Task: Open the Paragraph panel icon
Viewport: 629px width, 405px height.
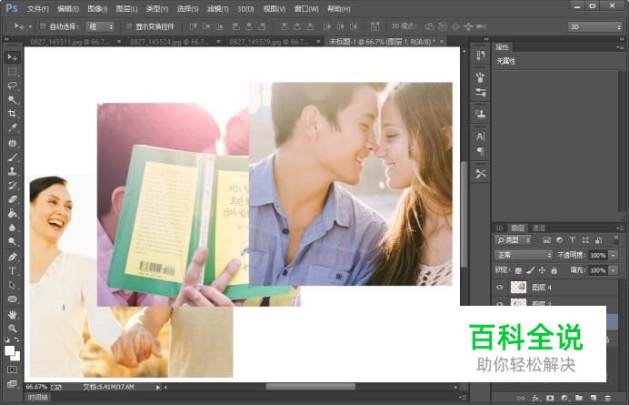Action: coord(480,151)
